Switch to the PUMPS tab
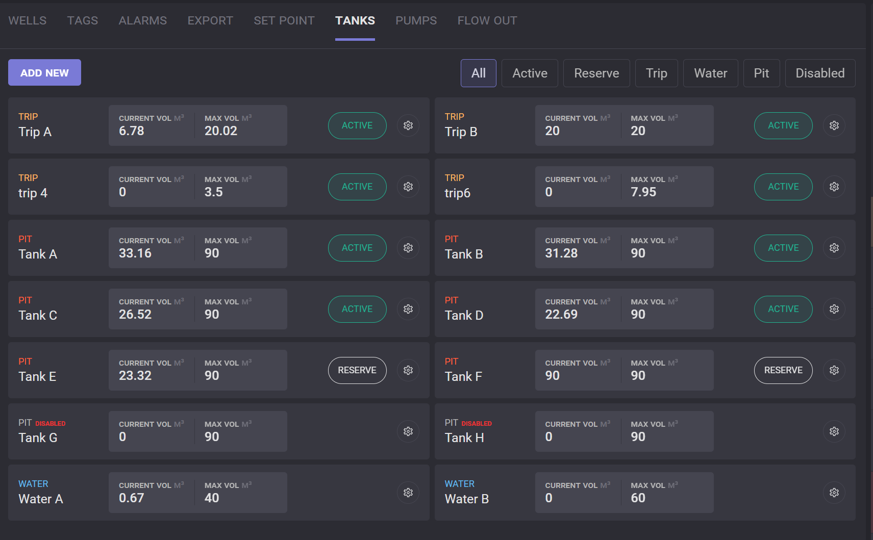Screen dimensions: 873x540 point(416,21)
